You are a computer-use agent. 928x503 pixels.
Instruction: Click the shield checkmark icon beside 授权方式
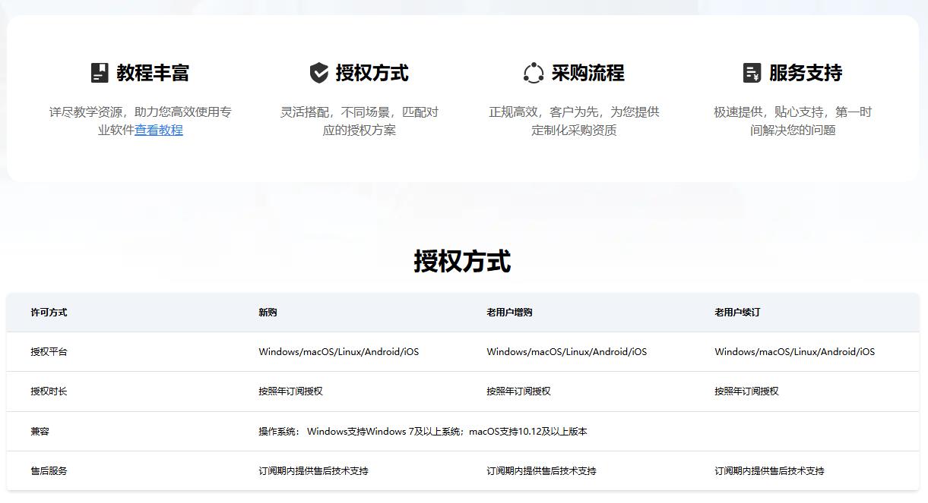pos(319,73)
